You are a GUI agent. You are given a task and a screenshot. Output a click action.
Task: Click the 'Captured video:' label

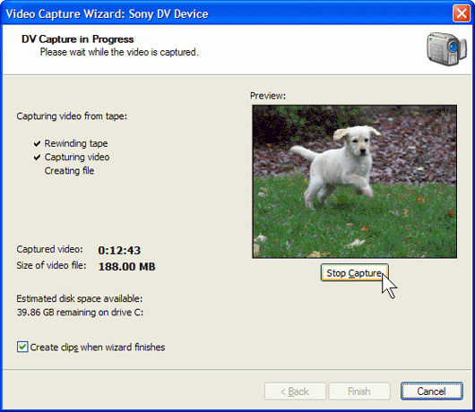[49, 249]
